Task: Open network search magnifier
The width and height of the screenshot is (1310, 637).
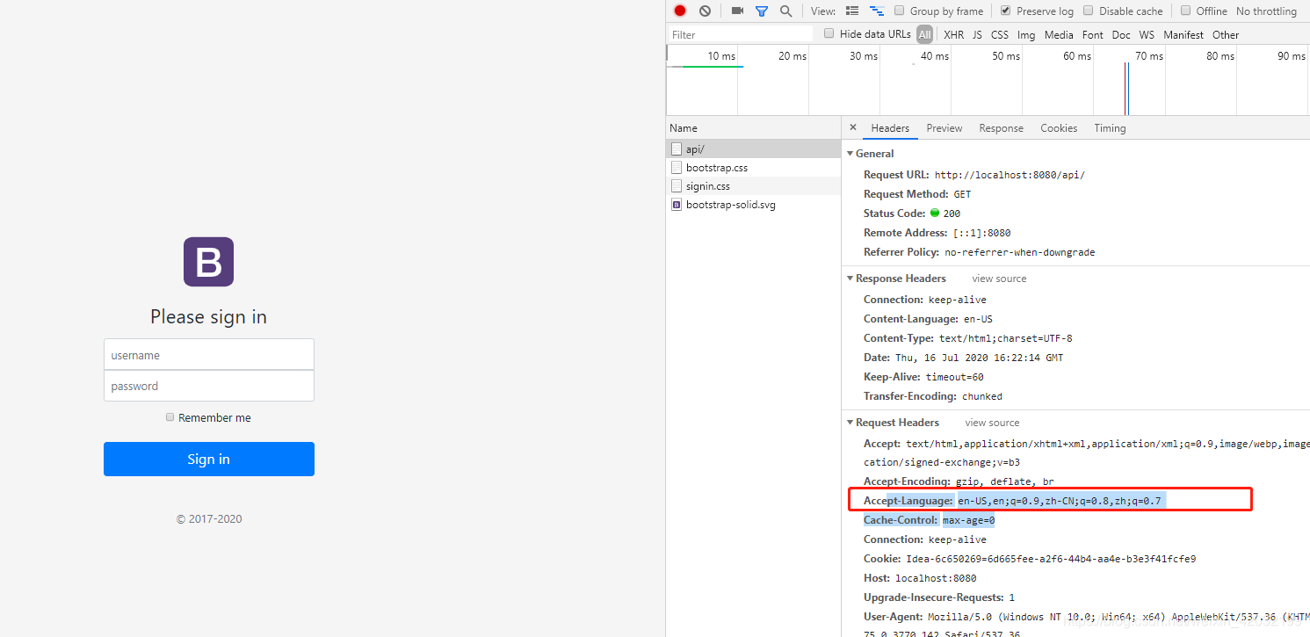Action: point(785,11)
